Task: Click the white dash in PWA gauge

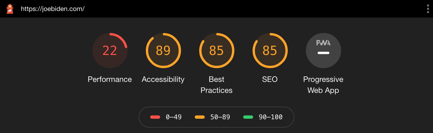Action: (324, 53)
